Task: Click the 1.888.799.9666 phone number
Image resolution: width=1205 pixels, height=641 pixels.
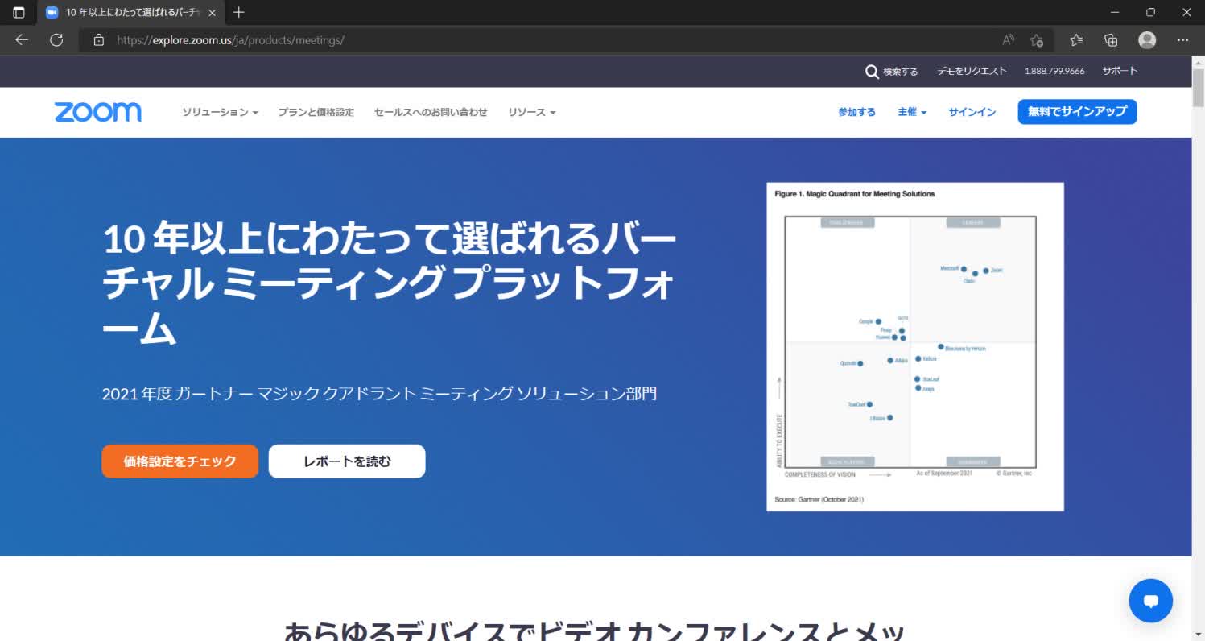Action: (x=1054, y=71)
